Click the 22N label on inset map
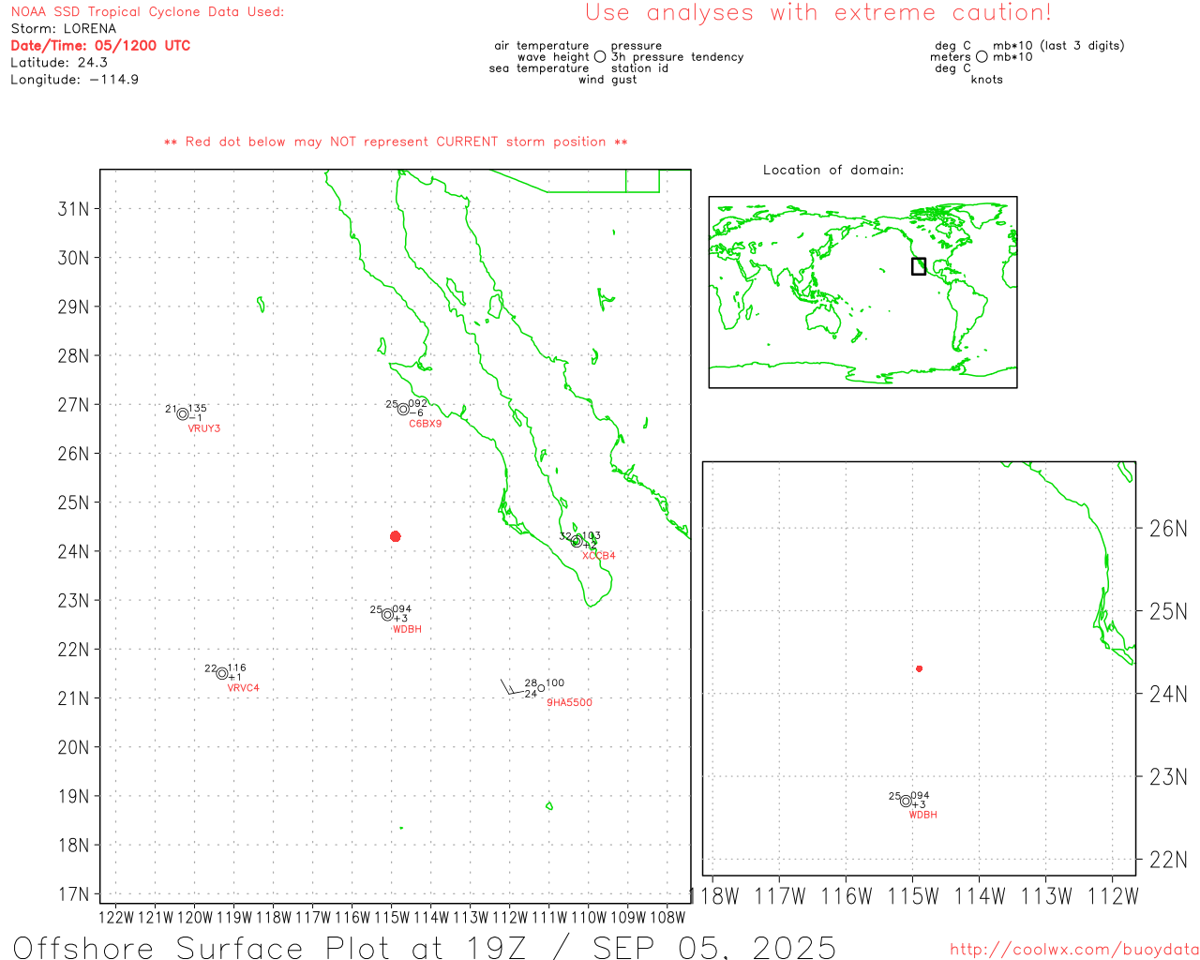Viewport: 1200px width, 960px height. click(x=1168, y=860)
